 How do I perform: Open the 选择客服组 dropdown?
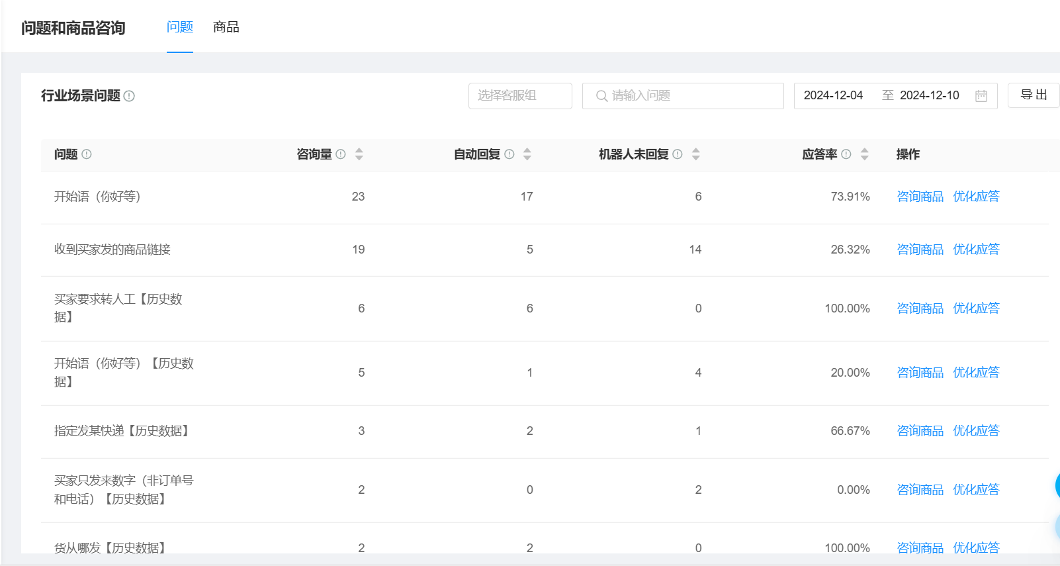[x=520, y=96]
